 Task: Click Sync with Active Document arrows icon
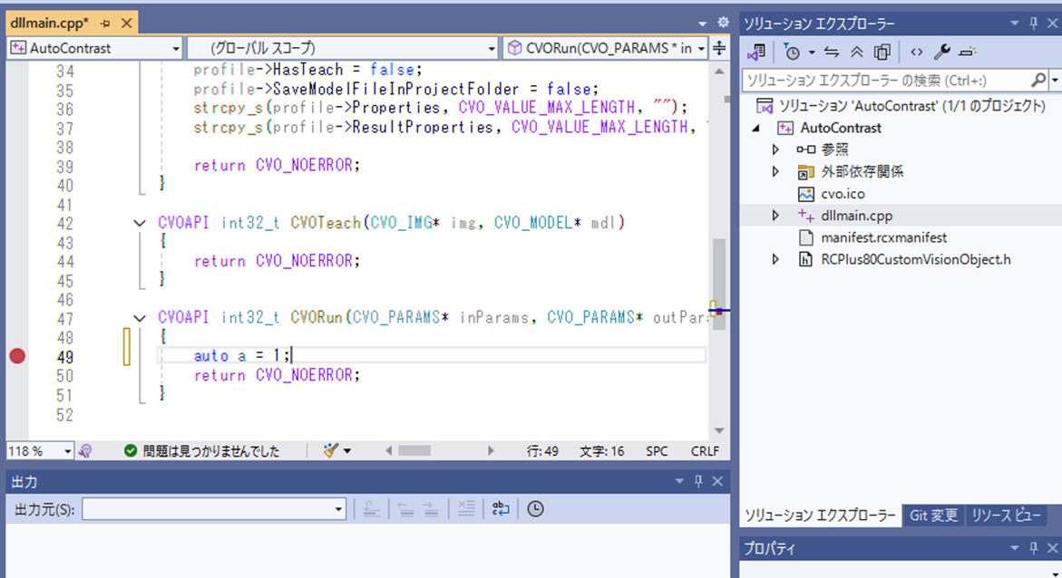(x=832, y=52)
